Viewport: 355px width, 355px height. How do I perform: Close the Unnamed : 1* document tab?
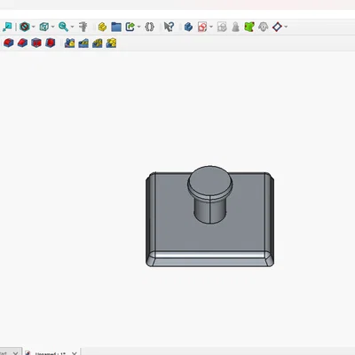75,353
